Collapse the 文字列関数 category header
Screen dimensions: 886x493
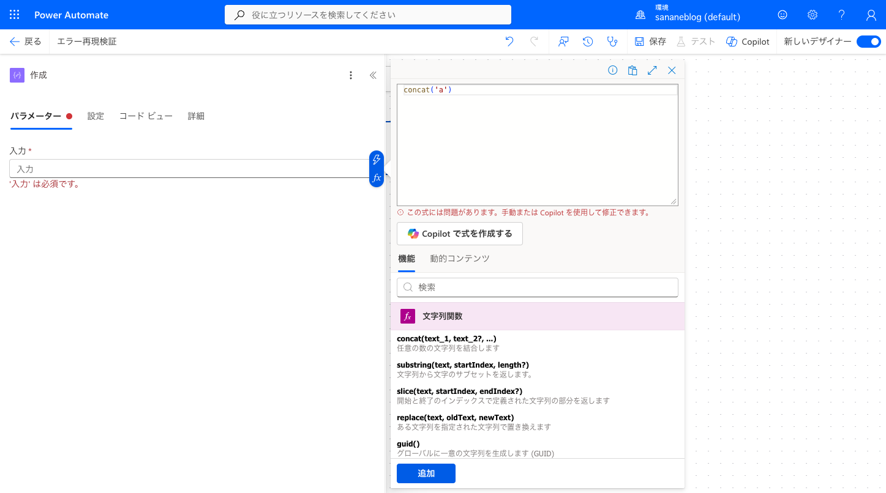538,316
